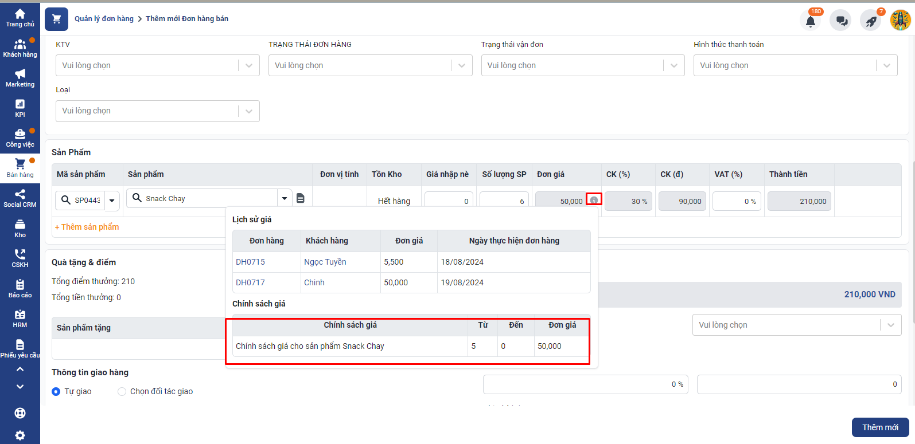Image resolution: width=915 pixels, height=444 pixels.
Task: Open the shopping cart order icon
Action: 56,19
